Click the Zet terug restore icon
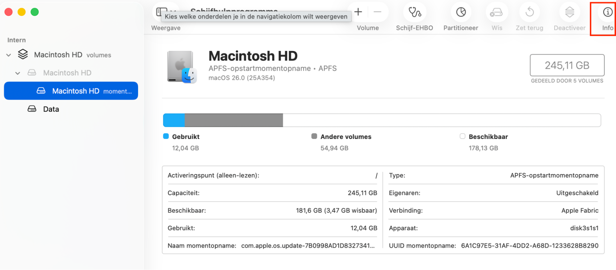Viewport: 616px width, 270px height. pyautogui.click(x=529, y=12)
